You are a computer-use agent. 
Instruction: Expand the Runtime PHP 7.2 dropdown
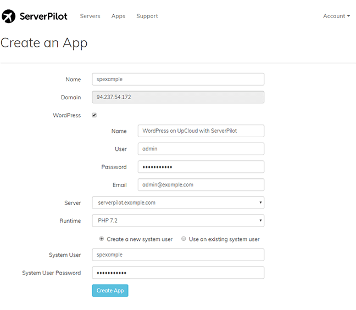point(178,221)
